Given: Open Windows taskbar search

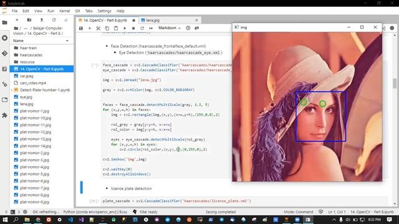Looking at the screenshot, I should coord(16,220).
